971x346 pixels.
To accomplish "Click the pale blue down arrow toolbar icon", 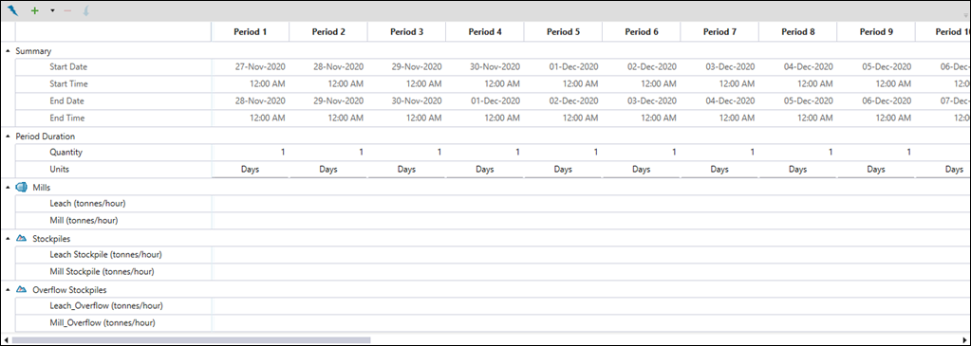I will (85, 10).
